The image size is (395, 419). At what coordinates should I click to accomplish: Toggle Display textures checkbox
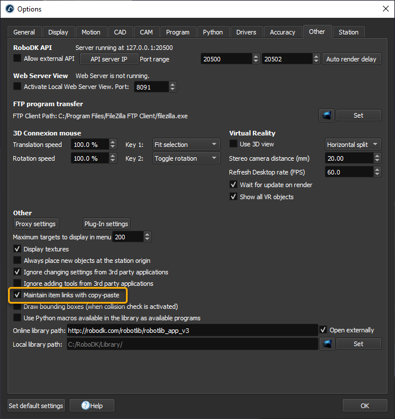pos(17,249)
